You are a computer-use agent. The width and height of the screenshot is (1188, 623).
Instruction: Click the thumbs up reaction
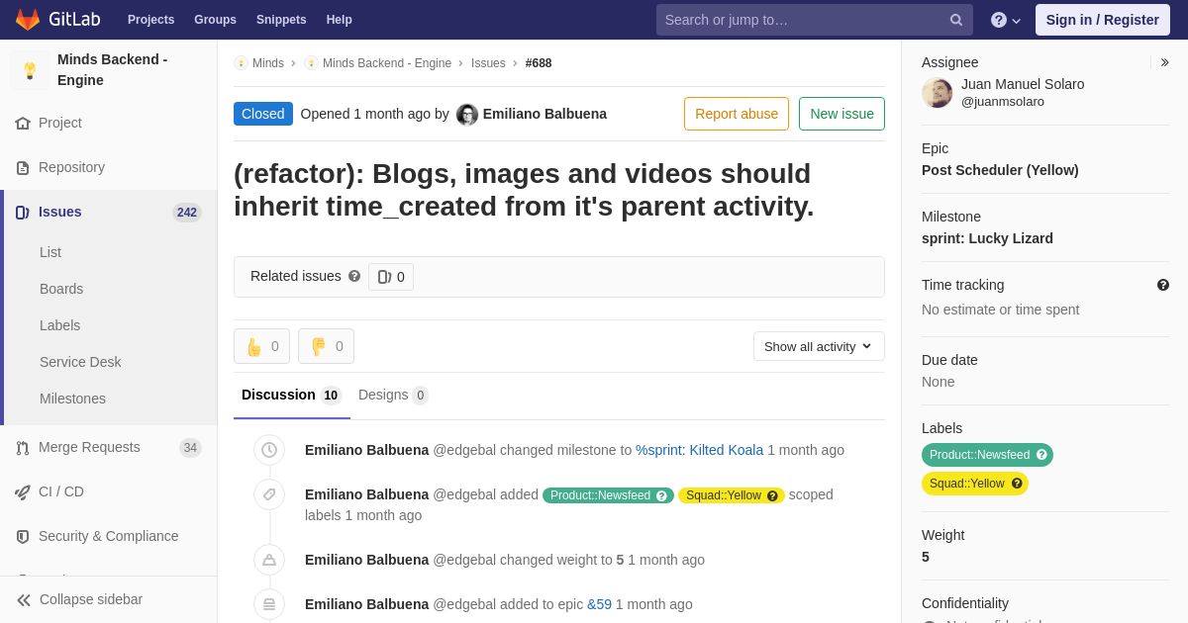tap(261, 346)
